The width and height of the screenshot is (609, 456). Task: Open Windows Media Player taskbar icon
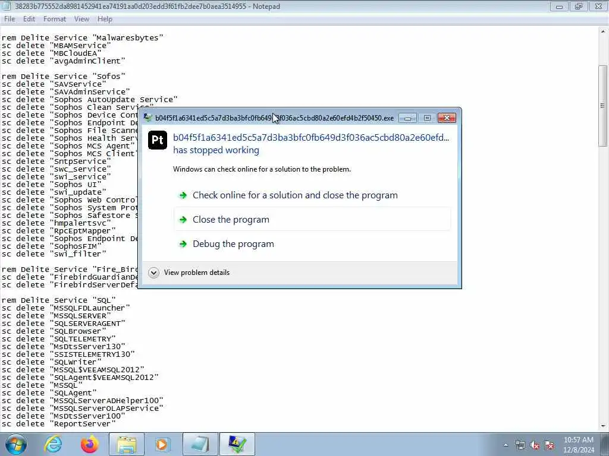click(x=162, y=444)
